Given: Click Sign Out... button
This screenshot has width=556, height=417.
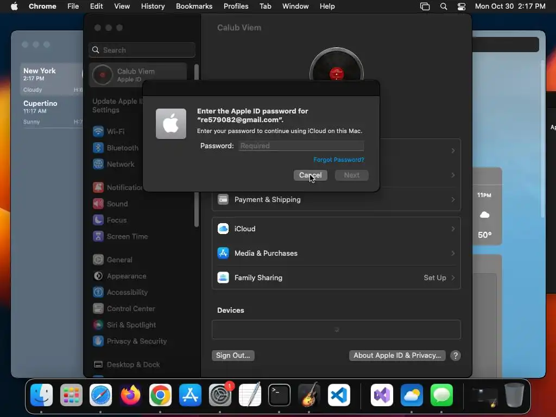Looking at the screenshot, I should coord(233,356).
